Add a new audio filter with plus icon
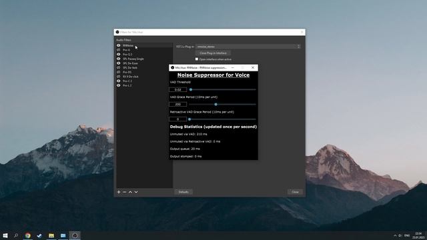The image size is (427, 240). point(119,192)
